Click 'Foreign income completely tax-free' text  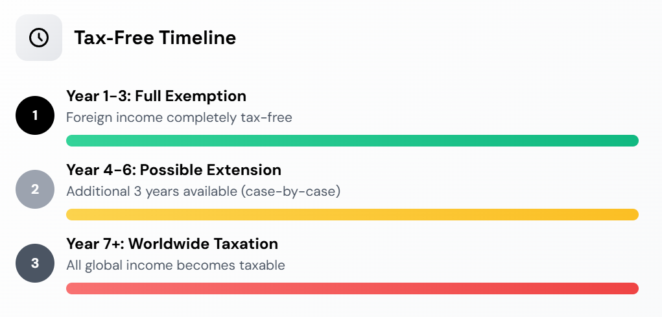pos(179,117)
